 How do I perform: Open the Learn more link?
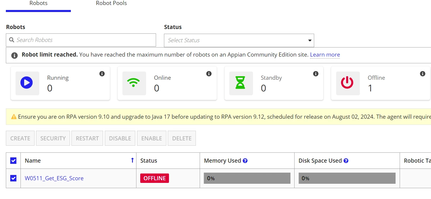coord(325,55)
